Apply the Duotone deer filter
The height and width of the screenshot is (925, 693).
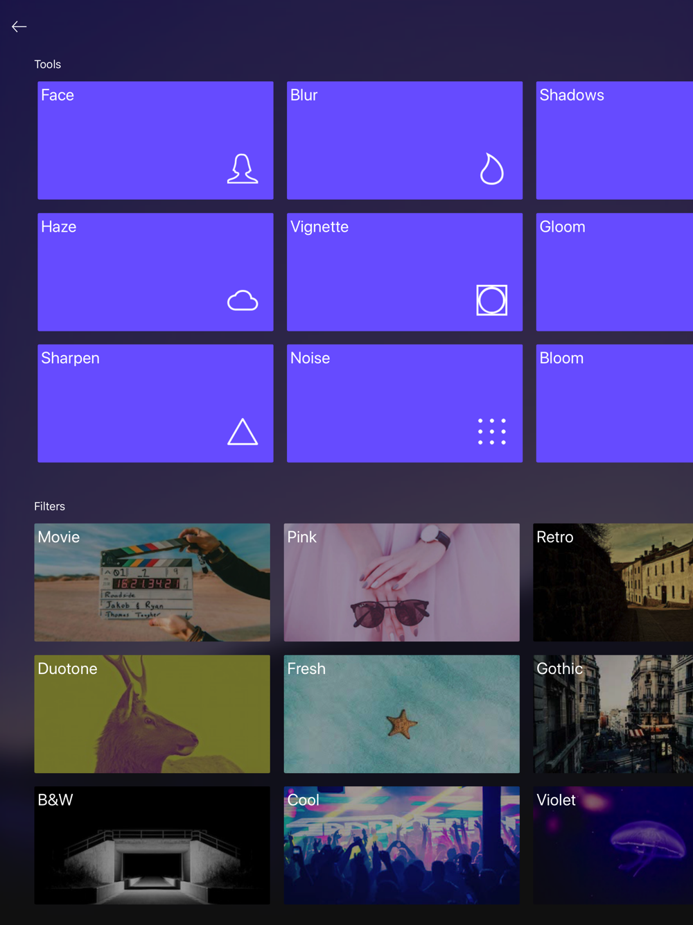coord(152,714)
